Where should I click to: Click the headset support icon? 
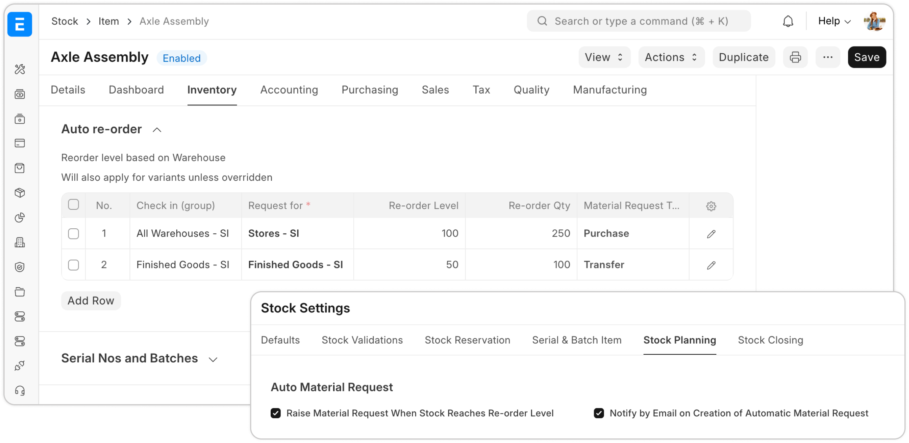19,391
